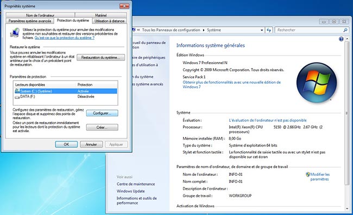Select the DATA (F:) drive row
353x215 pixels.
coord(66,96)
